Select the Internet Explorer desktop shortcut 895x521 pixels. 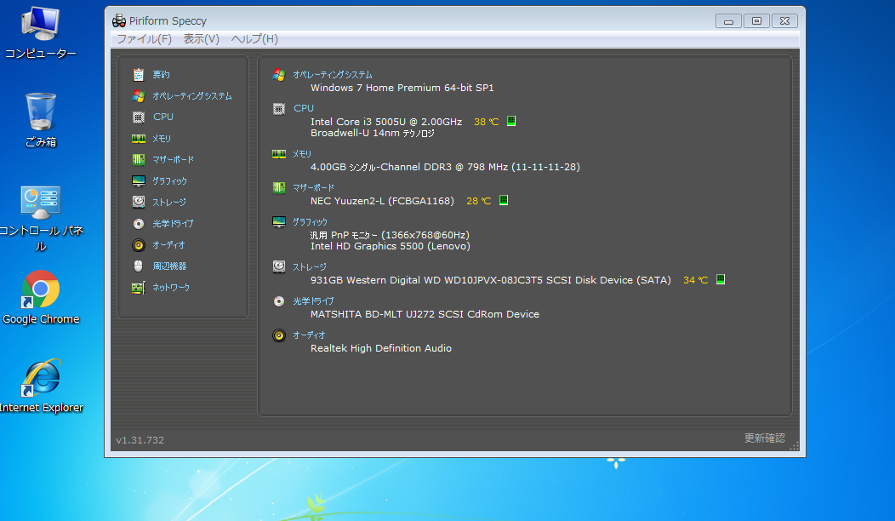(41, 386)
